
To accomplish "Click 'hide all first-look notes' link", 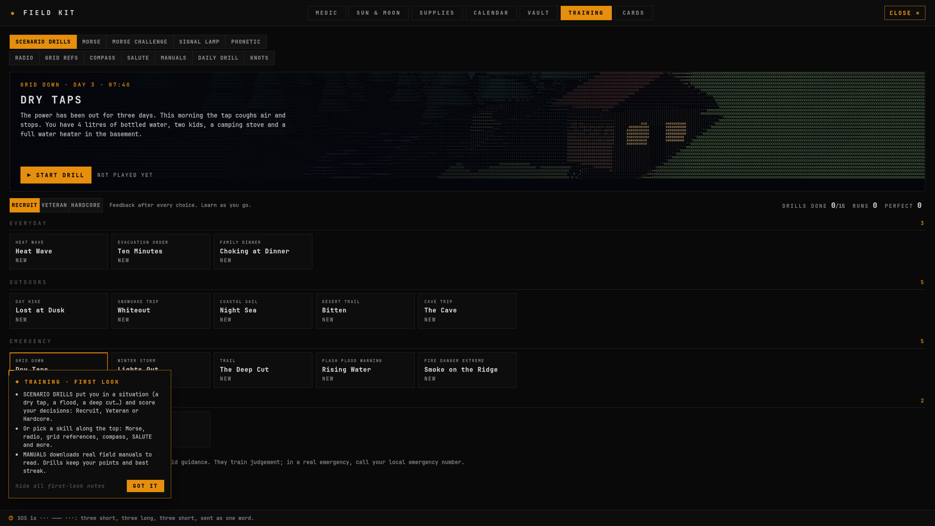I will click(x=60, y=486).
